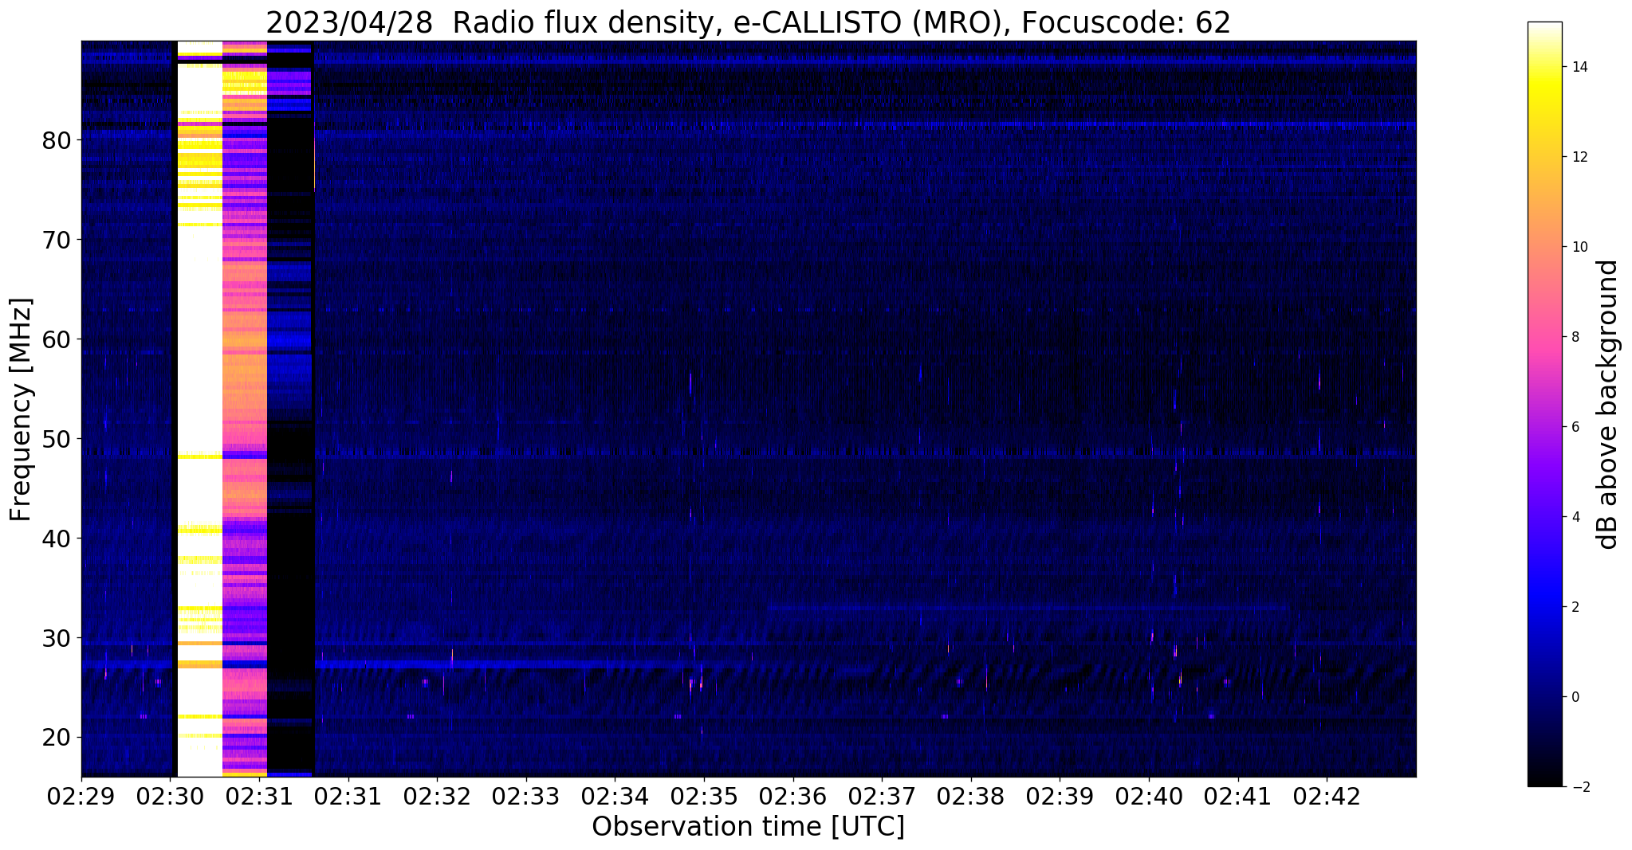The height and width of the screenshot is (850, 1632).
Task: Click the 02:39 time tick label
Action: [x=1060, y=797]
